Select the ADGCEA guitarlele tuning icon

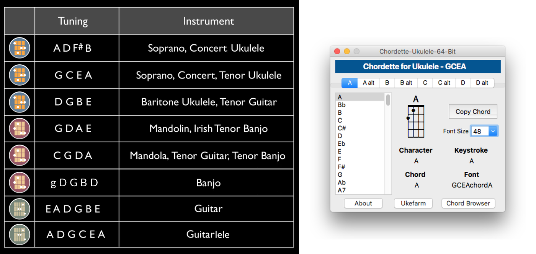tap(20, 234)
